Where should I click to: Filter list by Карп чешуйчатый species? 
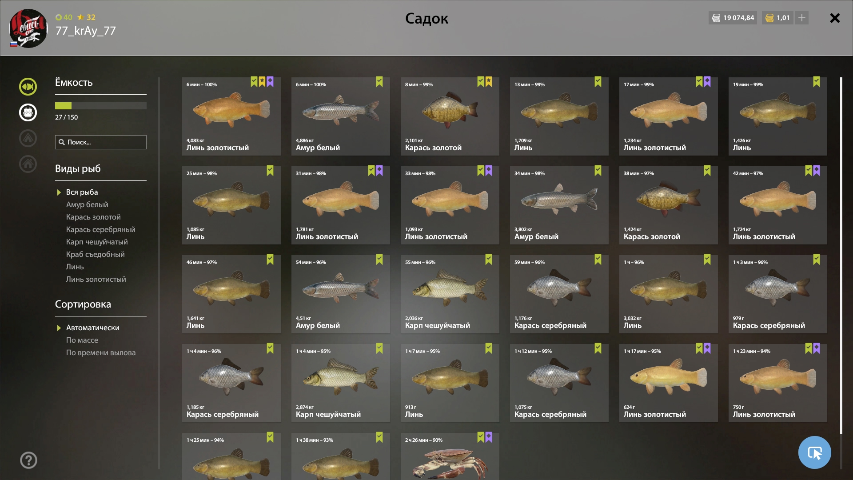(x=97, y=242)
